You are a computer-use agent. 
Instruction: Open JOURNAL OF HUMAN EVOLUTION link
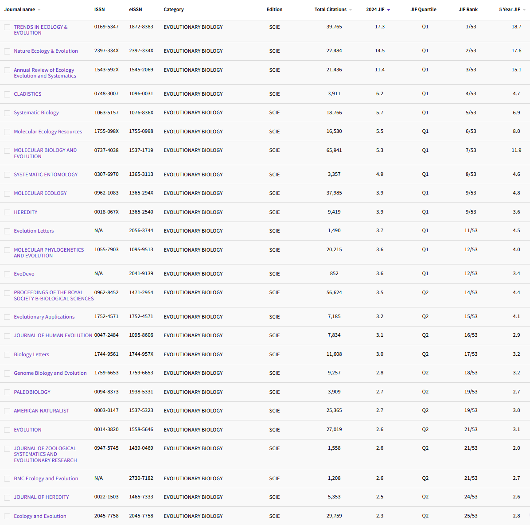[53, 335]
